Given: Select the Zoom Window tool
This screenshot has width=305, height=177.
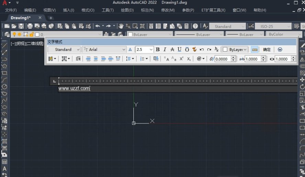Looking at the screenshot, I should [135, 26].
